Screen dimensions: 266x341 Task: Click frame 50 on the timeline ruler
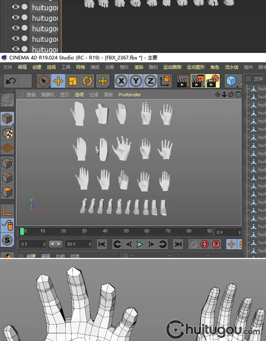[126, 232]
